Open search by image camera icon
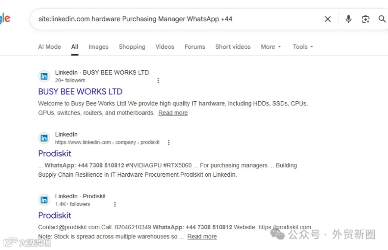Screen dimensions: 388x250 pyautogui.click(x=365, y=19)
